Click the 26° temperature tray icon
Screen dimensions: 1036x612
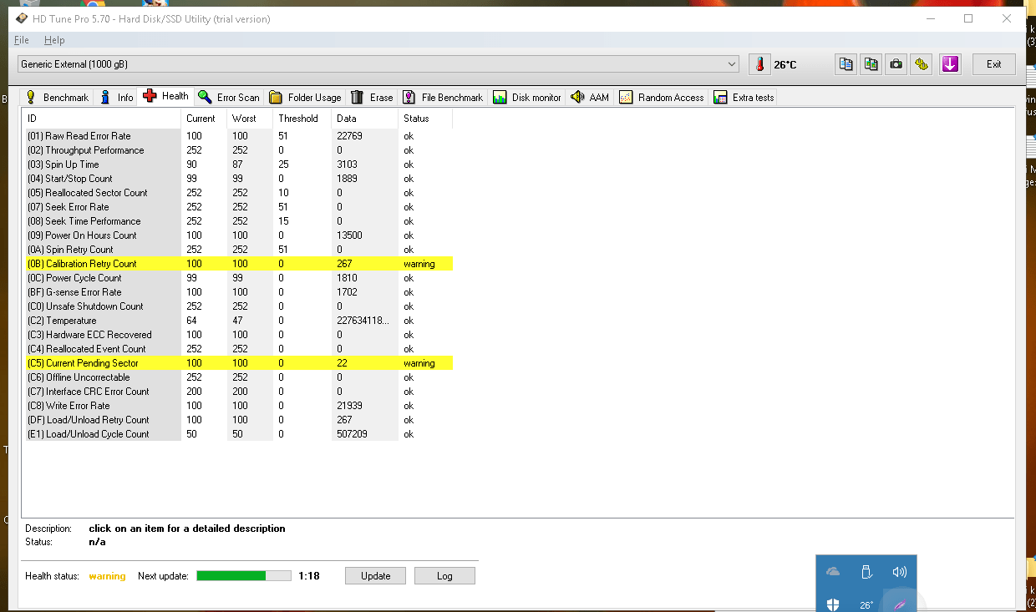click(x=866, y=605)
